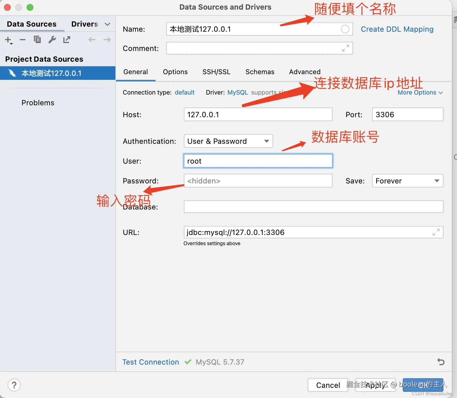The height and width of the screenshot is (398, 457).
Task: Duplicate the selected data source
Action: (x=37, y=40)
